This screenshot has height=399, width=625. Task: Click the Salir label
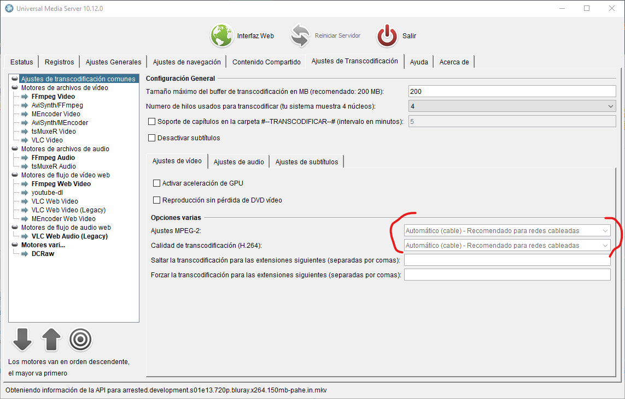point(409,36)
